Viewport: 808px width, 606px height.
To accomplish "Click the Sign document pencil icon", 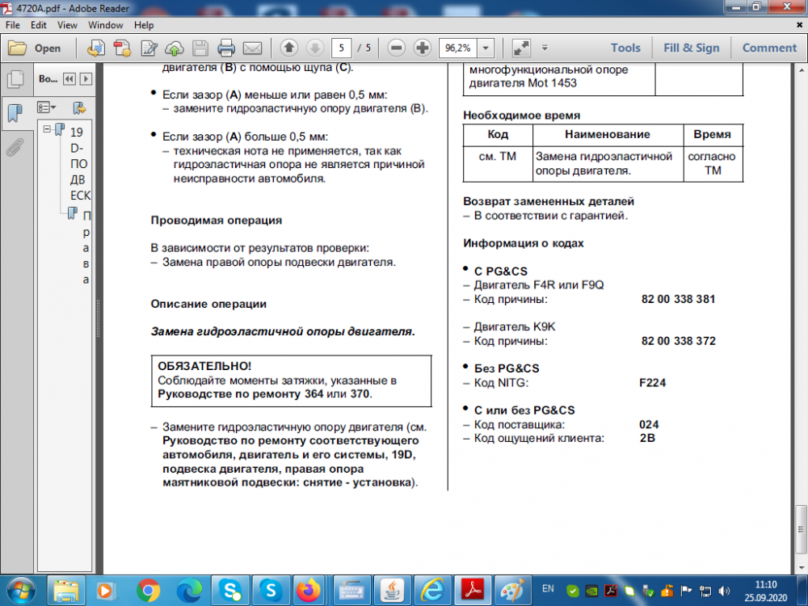I will pyautogui.click(x=149, y=48).
